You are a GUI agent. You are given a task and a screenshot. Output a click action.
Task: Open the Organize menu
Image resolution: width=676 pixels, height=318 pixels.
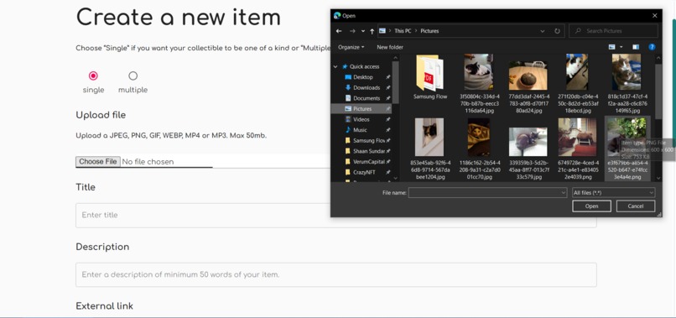(351, 47)
